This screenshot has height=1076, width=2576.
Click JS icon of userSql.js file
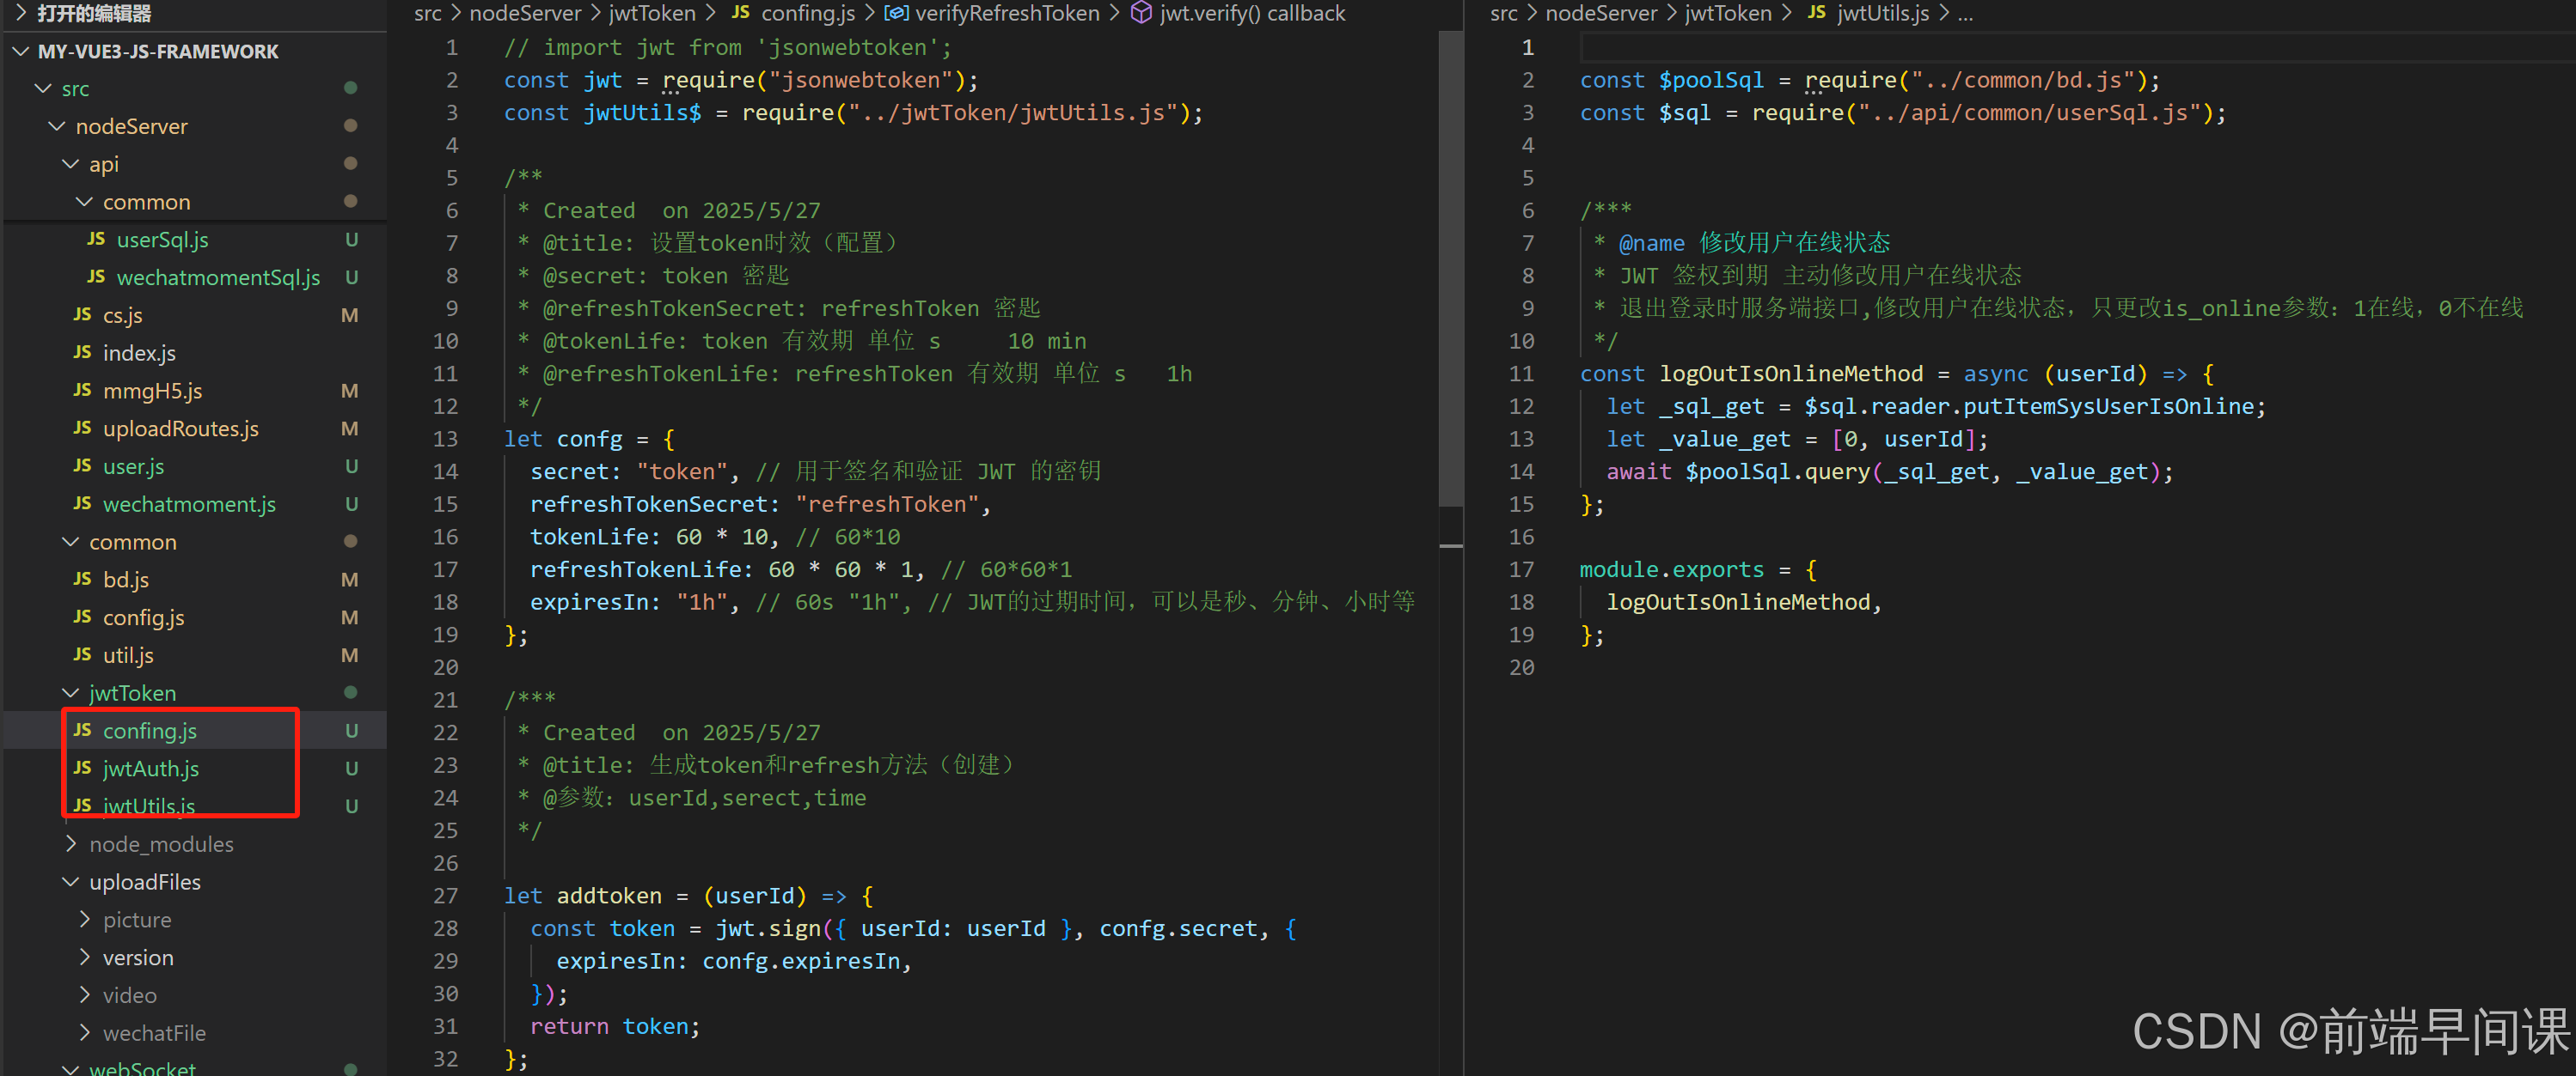[x=96, y=240]
